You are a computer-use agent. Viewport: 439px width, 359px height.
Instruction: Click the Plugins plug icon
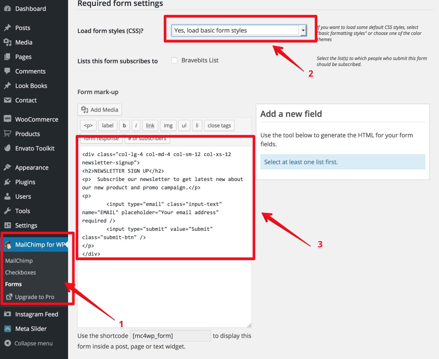pos(8,182)
